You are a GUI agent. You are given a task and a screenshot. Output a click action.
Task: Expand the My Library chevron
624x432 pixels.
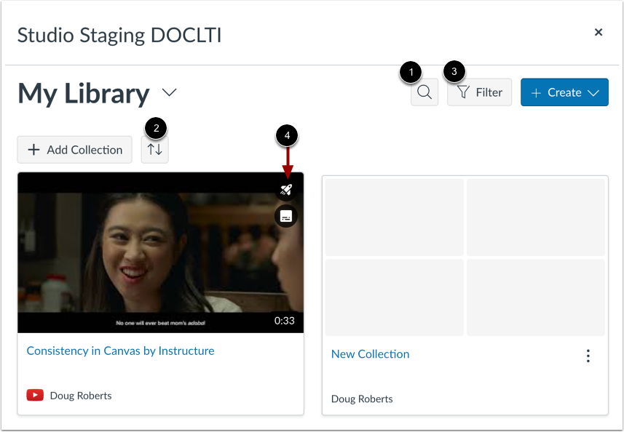tap(169, 92)
